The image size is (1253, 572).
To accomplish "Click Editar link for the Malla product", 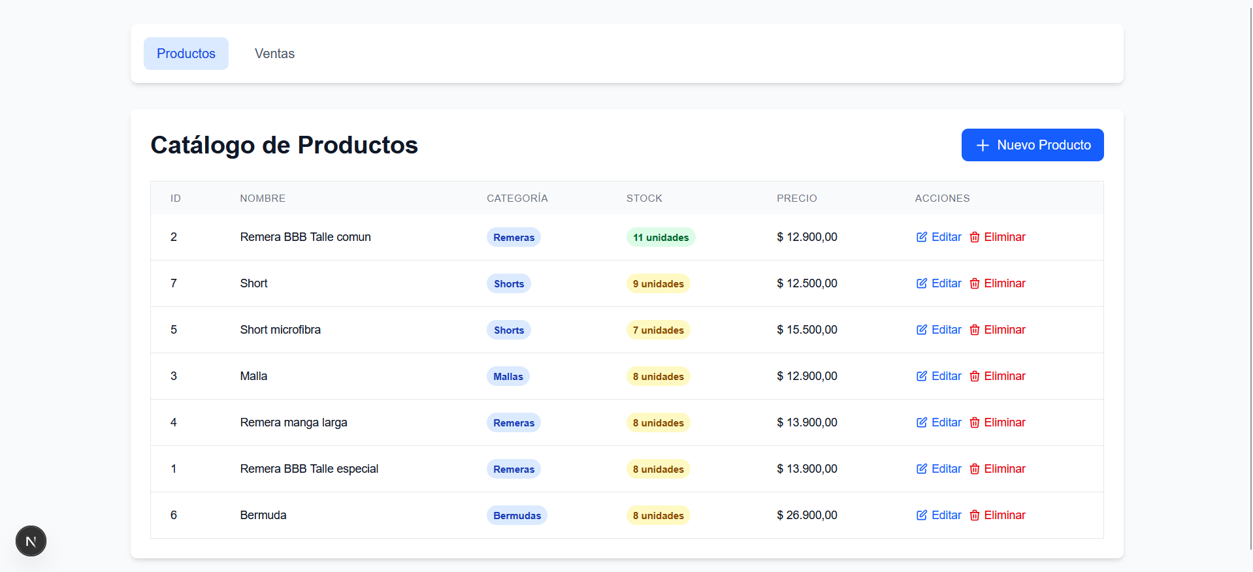I will tap(946, 376).
